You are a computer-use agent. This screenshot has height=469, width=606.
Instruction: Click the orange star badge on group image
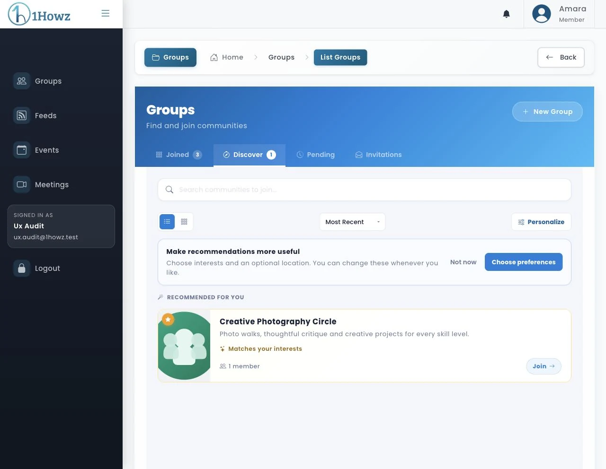[x=168, y=320]
